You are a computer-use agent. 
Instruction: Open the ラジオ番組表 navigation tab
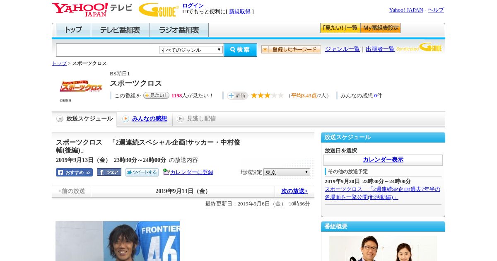(x=179, y=30)
